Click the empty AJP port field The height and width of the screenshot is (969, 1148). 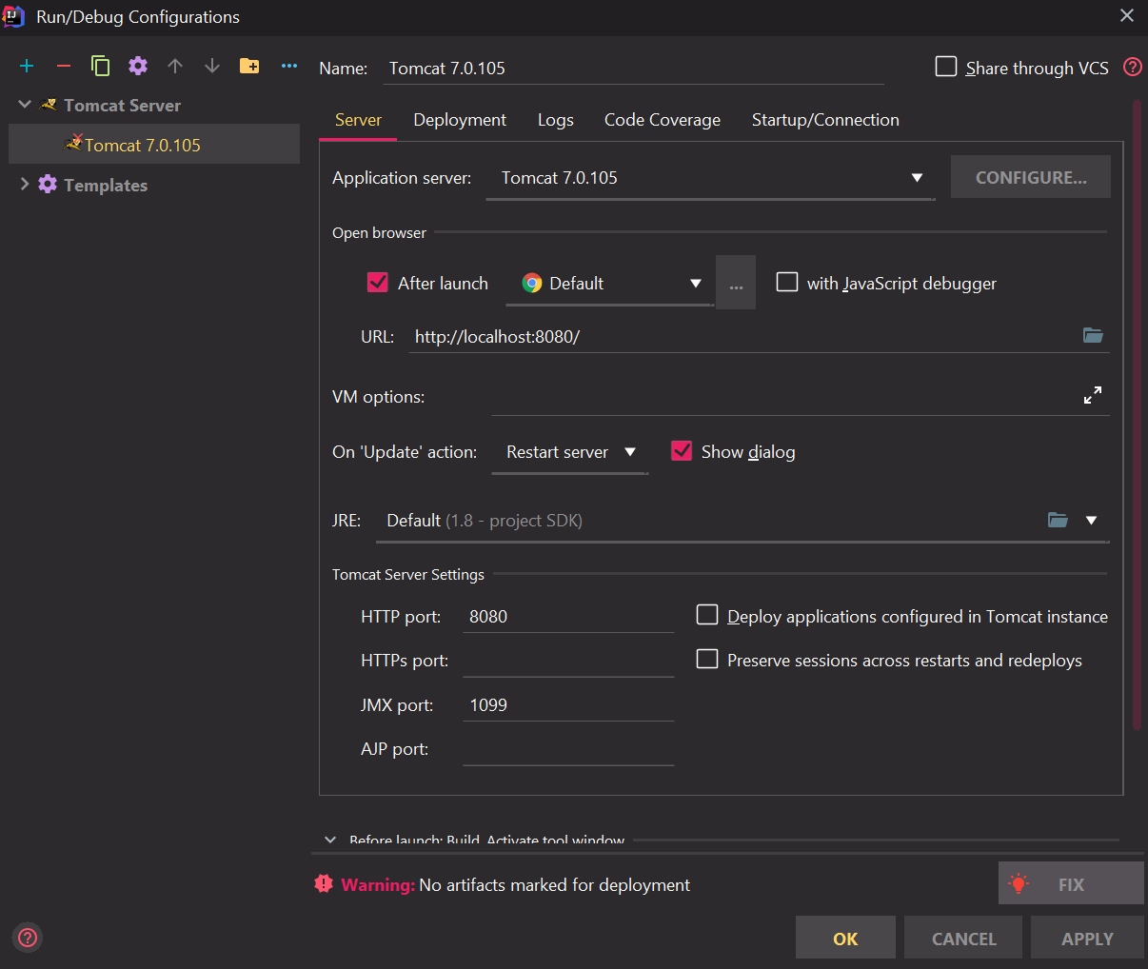568,748
